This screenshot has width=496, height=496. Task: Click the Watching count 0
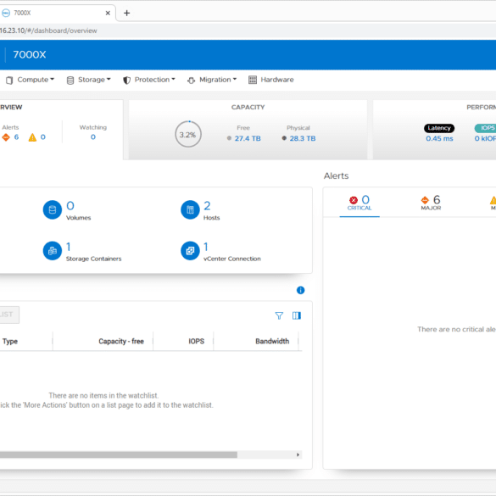point(93,137)
